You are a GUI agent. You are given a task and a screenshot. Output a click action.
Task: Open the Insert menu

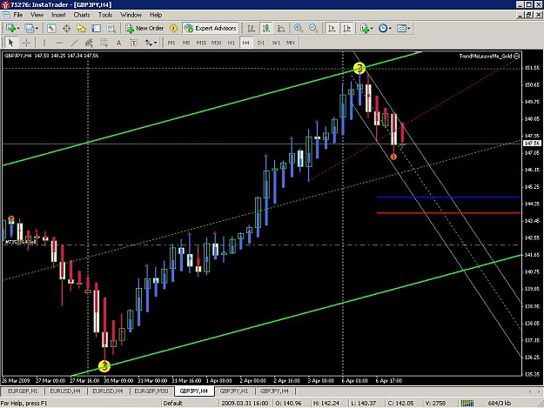(58, 15)
